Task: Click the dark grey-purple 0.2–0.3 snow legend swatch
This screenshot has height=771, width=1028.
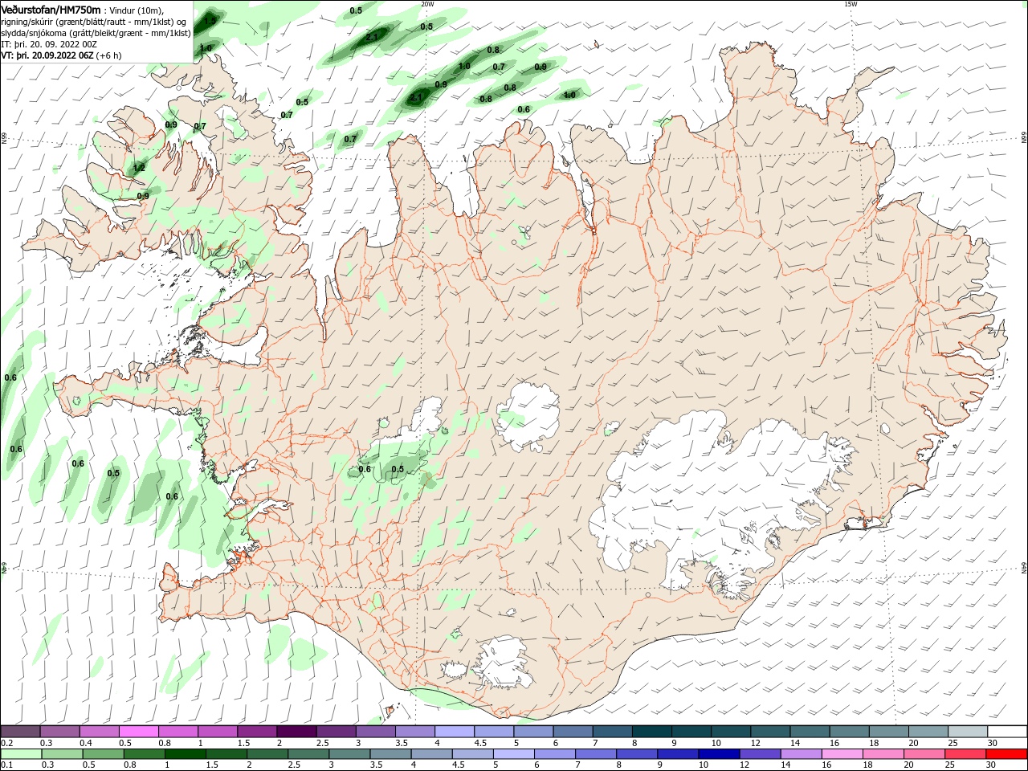Action: [x=20, y=732]
